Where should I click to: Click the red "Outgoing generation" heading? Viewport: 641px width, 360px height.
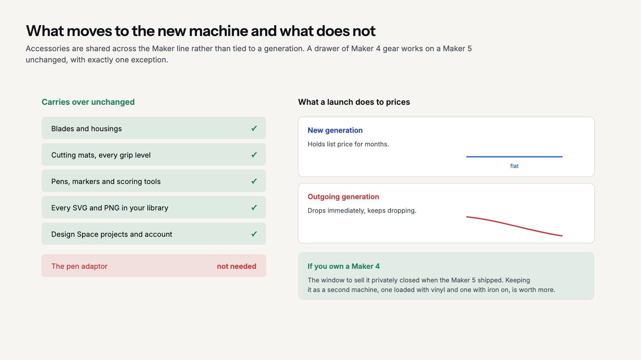pyautogui.click(x=343, y=196)
